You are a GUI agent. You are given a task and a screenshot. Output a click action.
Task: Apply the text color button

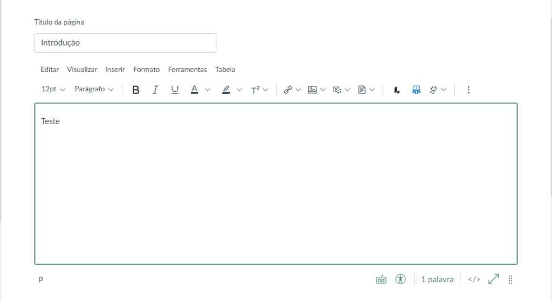(x=195, y=90)
